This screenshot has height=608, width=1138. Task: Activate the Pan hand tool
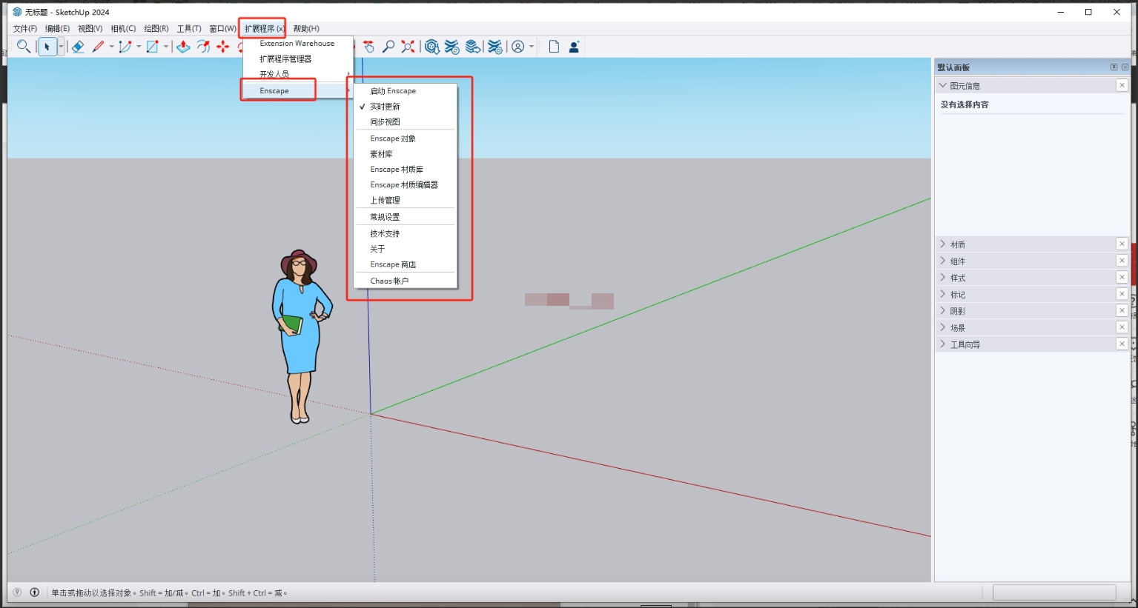click(369, 47)
